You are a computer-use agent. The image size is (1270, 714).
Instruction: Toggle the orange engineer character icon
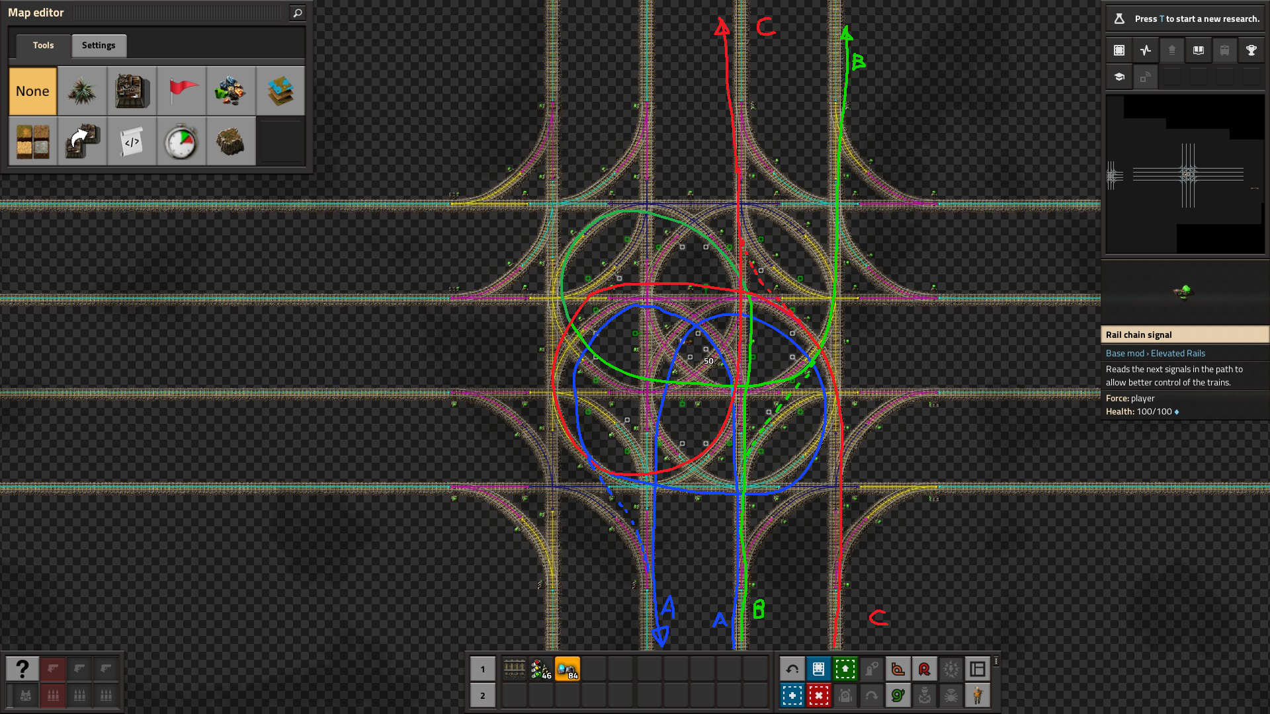pyautogui.click(x=977, y=695)
